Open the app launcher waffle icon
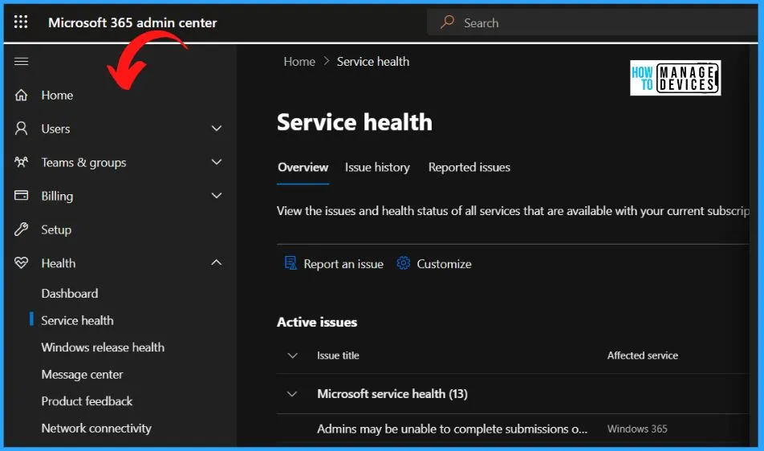This screenshot has width=764, height=451. pos(21,22)
